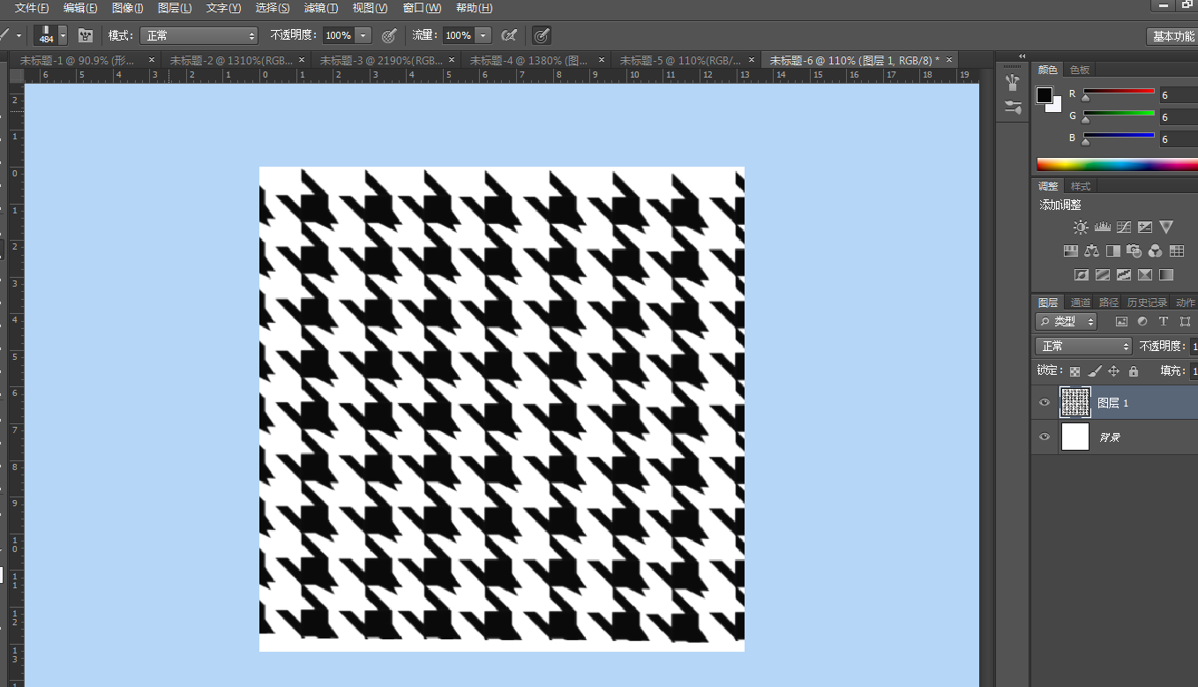Switch to document tab 未标题-1

click(x=78, y=60)
